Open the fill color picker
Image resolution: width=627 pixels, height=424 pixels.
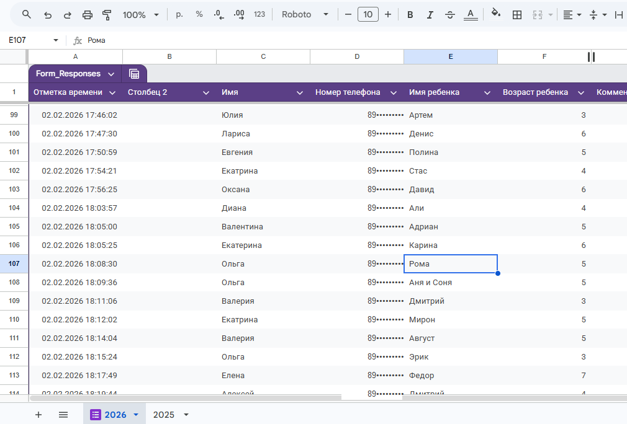coord(496,14)
